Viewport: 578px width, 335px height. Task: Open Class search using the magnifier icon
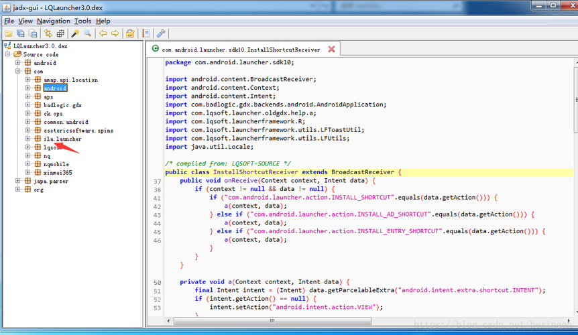(87, 33)
